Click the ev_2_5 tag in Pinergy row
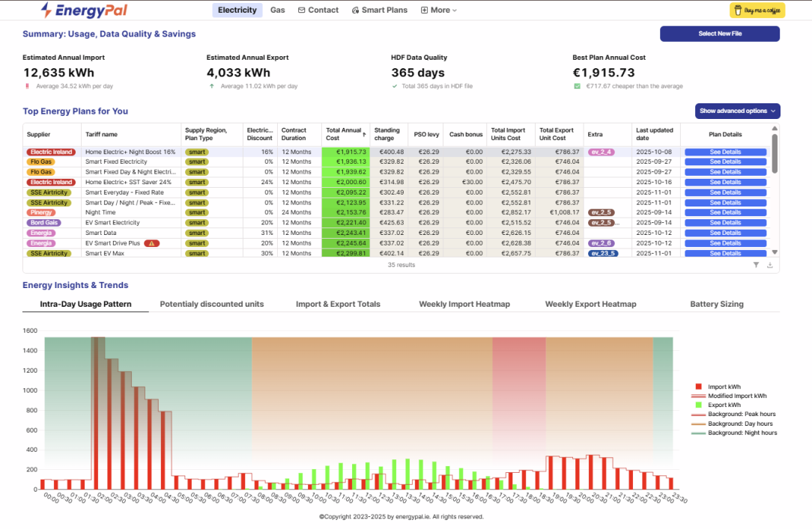The width and height of the screenshot is (812, 529). tap(602, 212)
